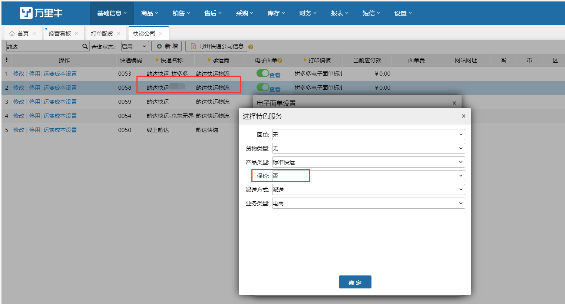Expand the 短信 menu
Viewport: 565px width, 304px height.
371,13
